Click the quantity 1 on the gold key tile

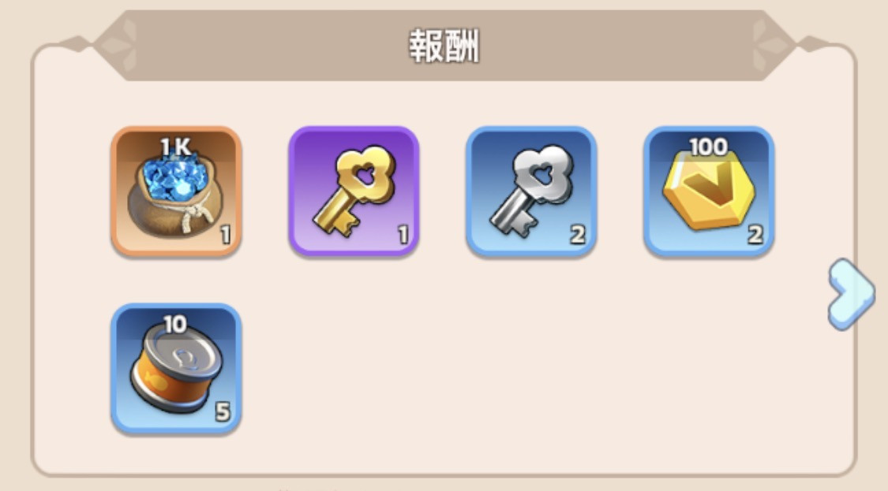click(403, 234)
